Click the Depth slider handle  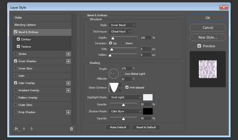113,38
